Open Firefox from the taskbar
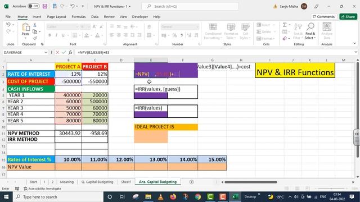This screenshot has width=360, height=202. [x=173, y=197]
